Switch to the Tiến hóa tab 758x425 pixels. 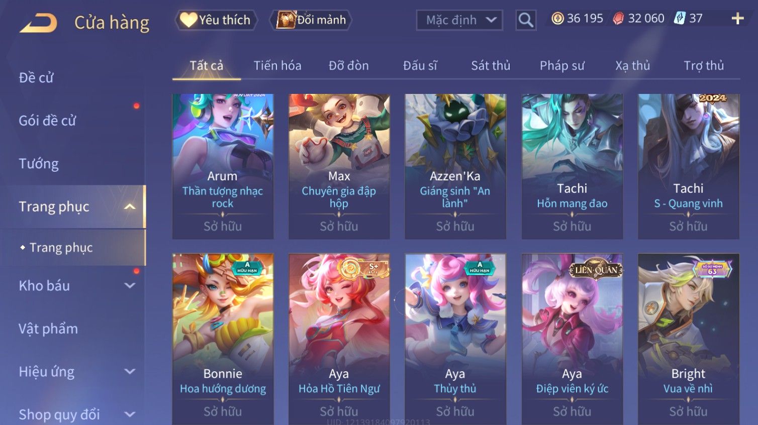[x=277, y=66]
